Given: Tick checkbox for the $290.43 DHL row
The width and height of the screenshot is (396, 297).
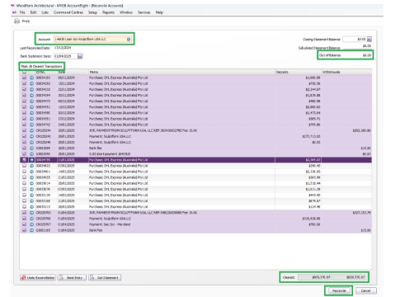Looking at the screenshot, I should [x=25, y=166].
